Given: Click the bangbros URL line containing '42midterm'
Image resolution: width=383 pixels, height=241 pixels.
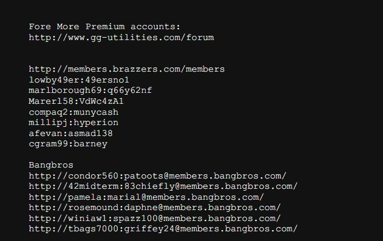Looking at the screenshot, I should pos(163,186).
